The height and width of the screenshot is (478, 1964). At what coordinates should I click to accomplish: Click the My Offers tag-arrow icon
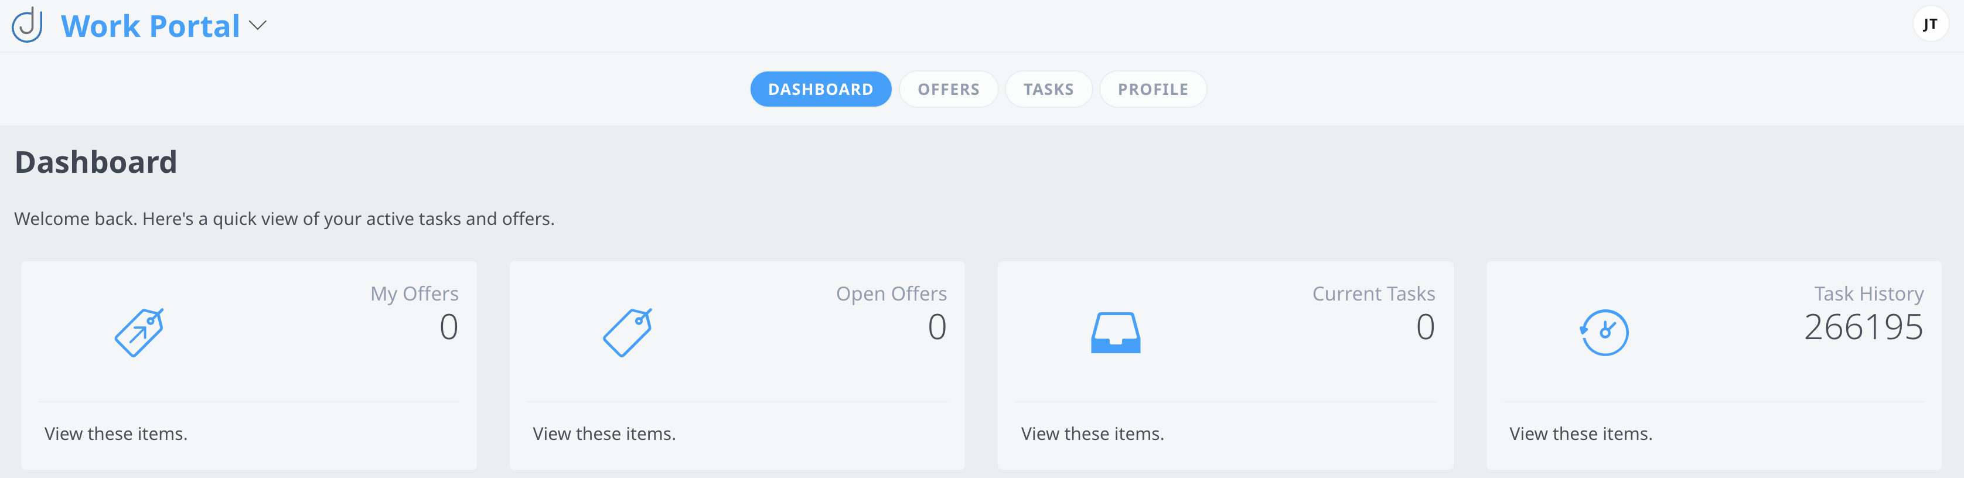139,332
